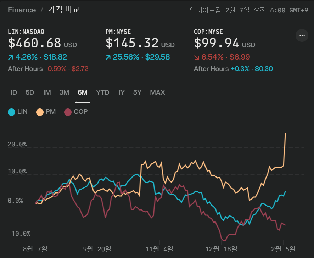The height and width of the screenshot is (258, 314).
Task: Click the cyan LIN legend swatch
Action: tap(11, 112)
